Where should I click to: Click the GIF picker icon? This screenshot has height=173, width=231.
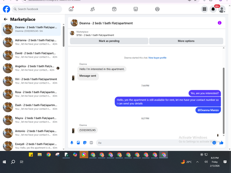pyautogui.click(x=91, y=143)
